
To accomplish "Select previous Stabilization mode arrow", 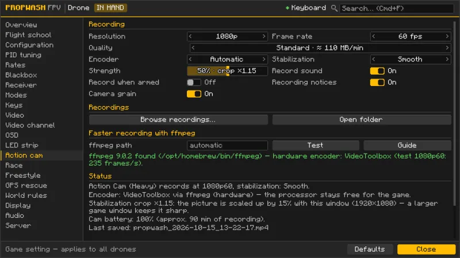I will 373,60.
